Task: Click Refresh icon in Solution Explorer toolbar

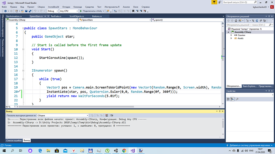Action: pos(257,21)
